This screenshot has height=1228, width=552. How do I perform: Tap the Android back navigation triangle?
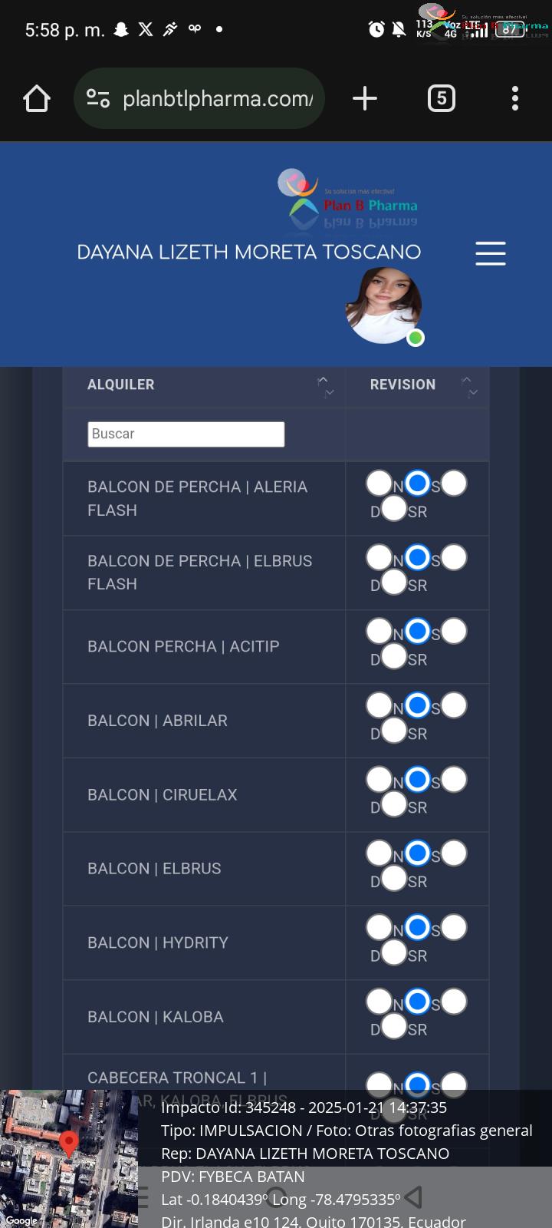click(x=413, y=1197)
